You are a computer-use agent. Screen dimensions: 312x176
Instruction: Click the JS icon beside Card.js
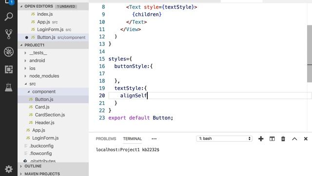pos(31,107)
